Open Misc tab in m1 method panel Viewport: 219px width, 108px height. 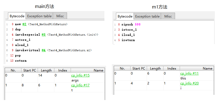pyautogui.click(x=168, y=16)
